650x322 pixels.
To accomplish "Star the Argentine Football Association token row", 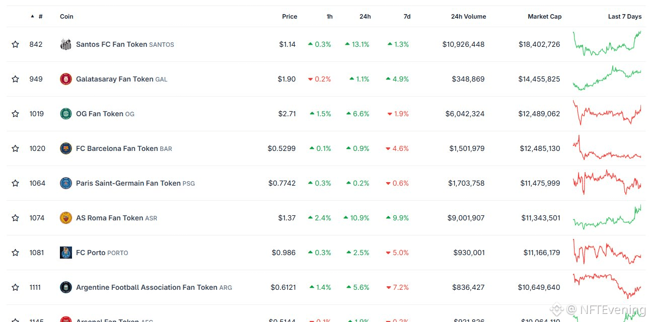I will pyautogui.click(x=16, y=287).
